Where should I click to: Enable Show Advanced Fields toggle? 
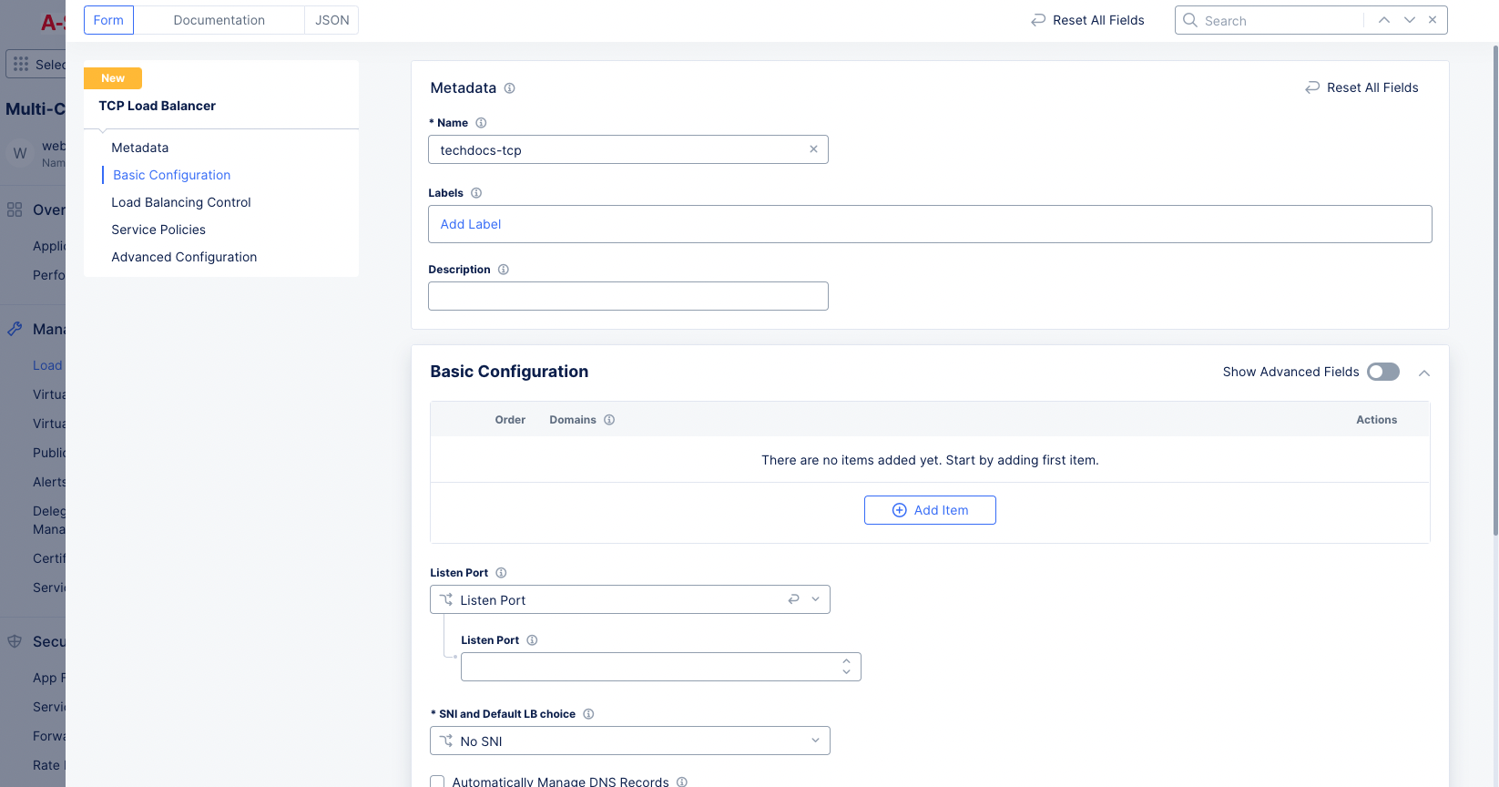point(1382,372)
